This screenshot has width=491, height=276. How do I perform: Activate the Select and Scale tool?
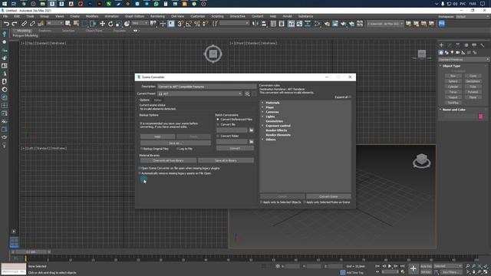(118, 24)
